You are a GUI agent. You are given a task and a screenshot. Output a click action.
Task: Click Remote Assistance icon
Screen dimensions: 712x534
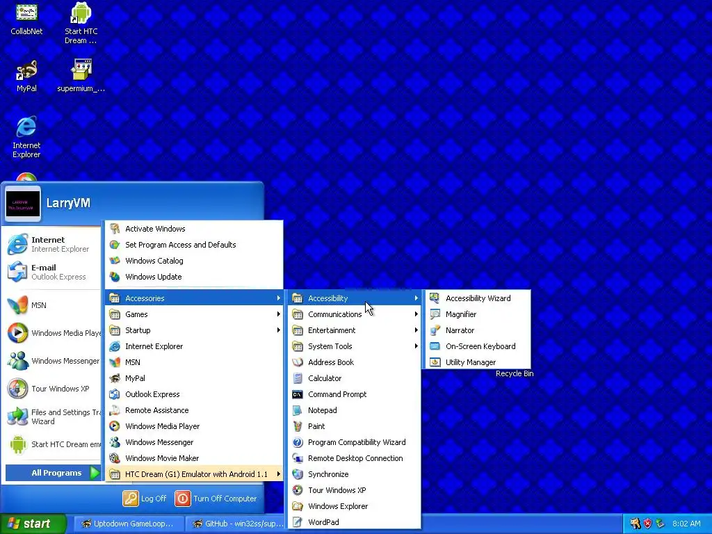click(115, 410)
